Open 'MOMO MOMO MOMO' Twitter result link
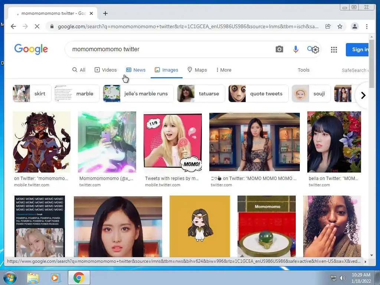This screenshot has width=380, height=285. click(253, 178)
